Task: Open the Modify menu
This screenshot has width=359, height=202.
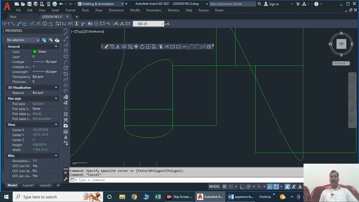Action: 135,10
